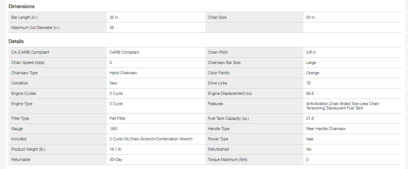Select the Rear Handle Chainsaw value

tap(326, 129)
